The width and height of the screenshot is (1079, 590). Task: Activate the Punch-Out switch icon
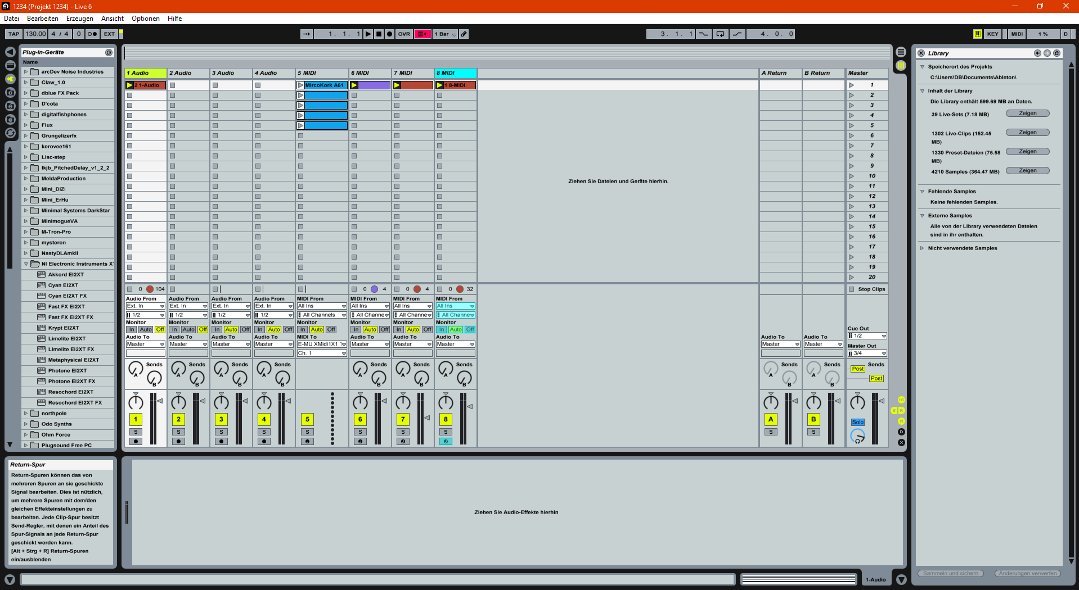[738, 34]
